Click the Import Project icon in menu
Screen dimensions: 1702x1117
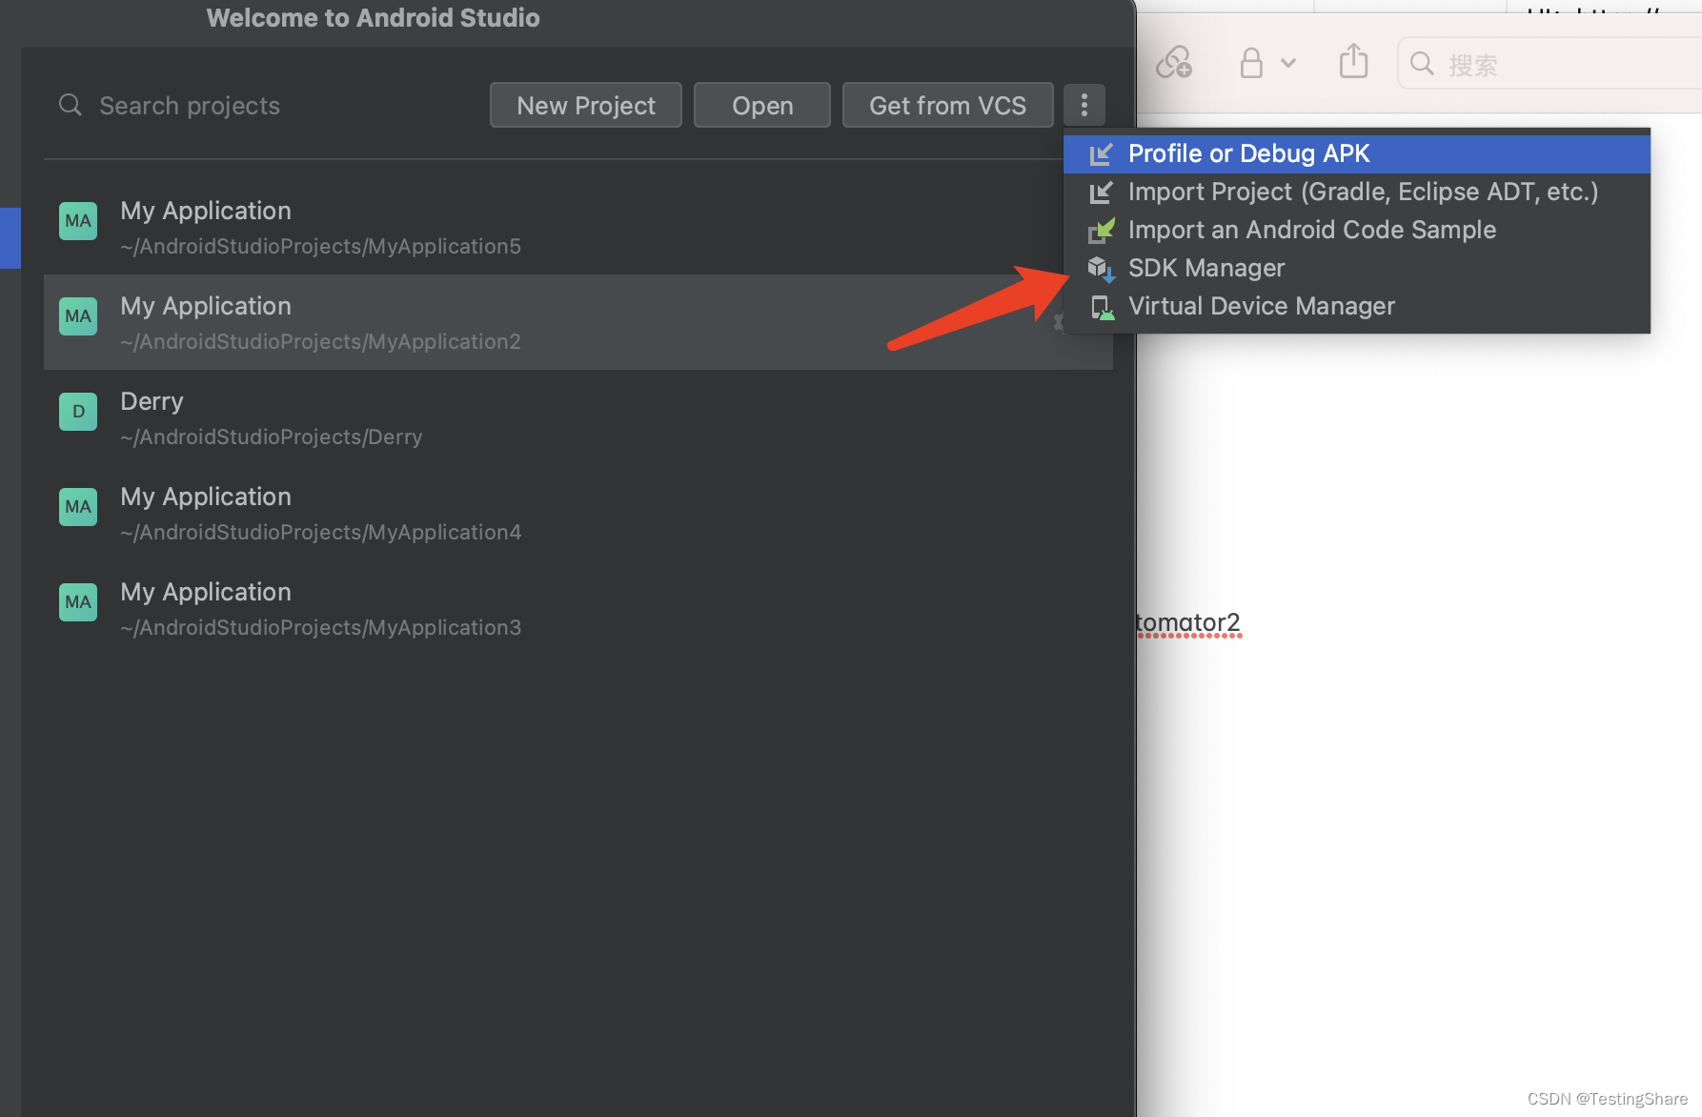[x=1101, y=192]
